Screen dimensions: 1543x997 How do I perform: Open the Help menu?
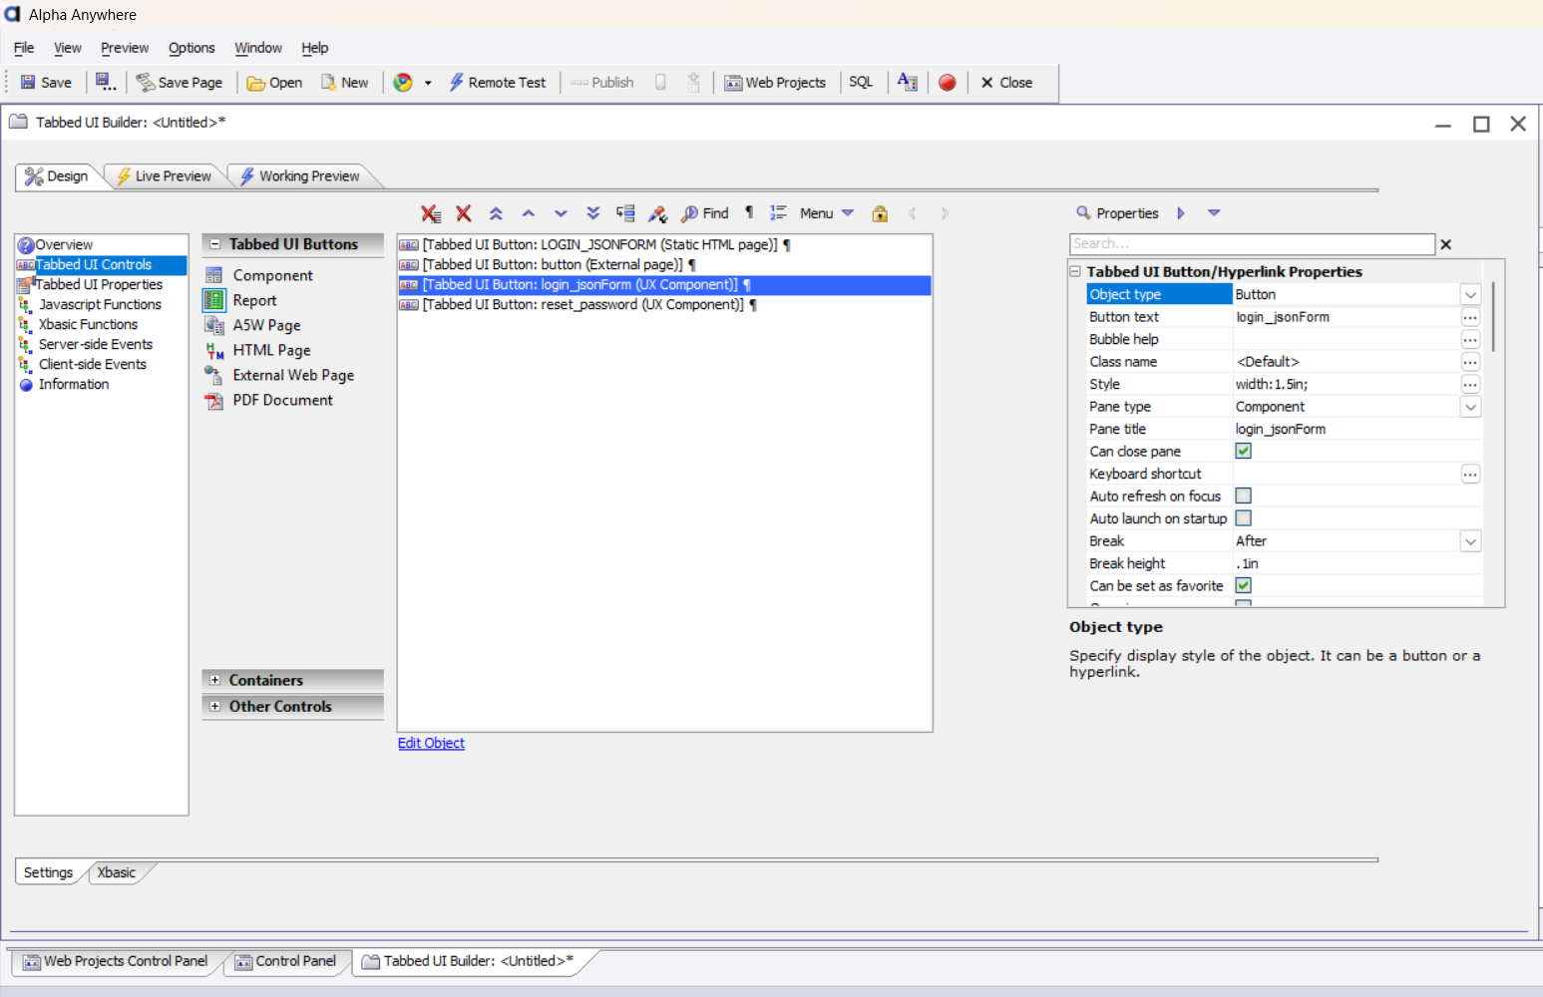pos(315,48)
